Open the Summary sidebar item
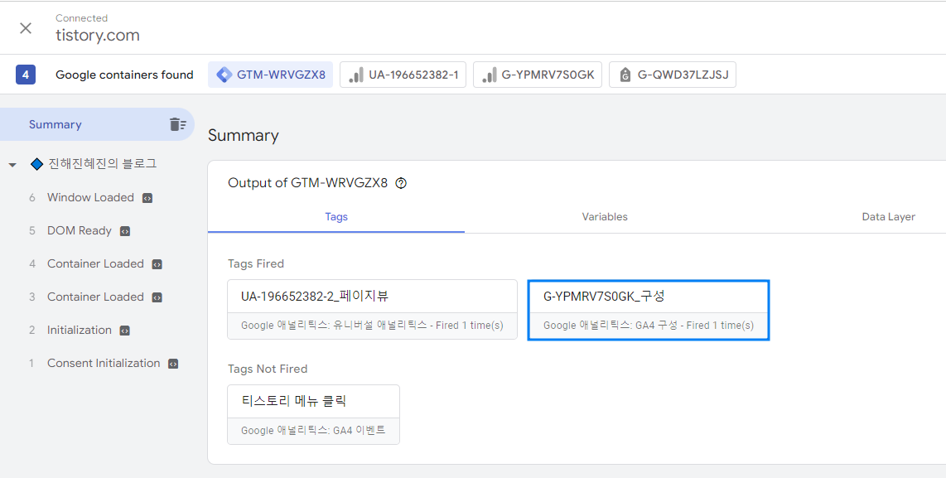The width and height of the screenshot is (946, 478). 97,124
